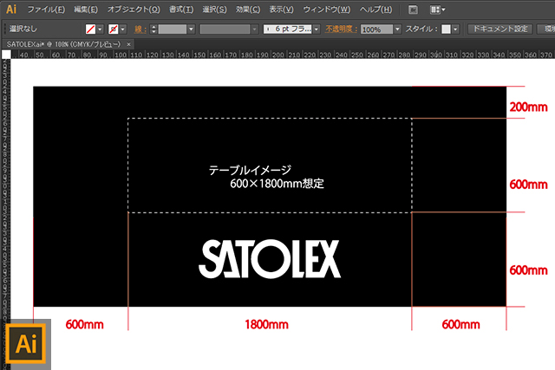Click the opacity 100% input field
This screenshot has height=370, width=555.
pyautogui.click(x=376, y=29)
